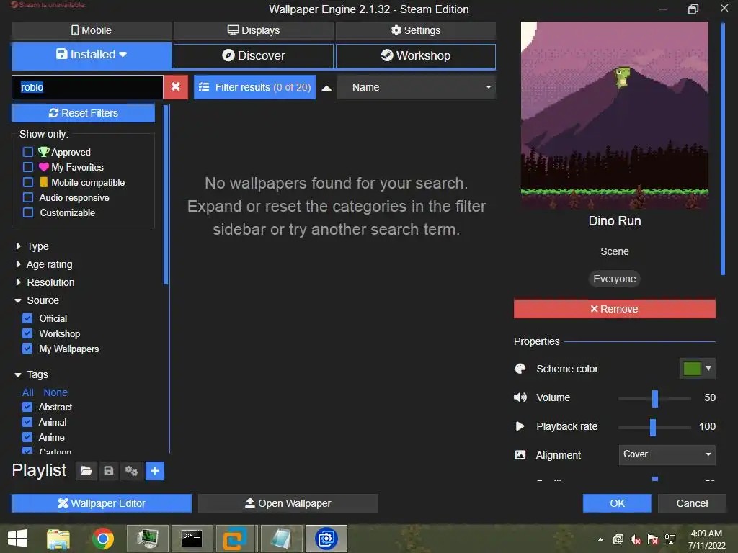Click the Alignment image icon
738x553 pixels.
click(520, 455)
